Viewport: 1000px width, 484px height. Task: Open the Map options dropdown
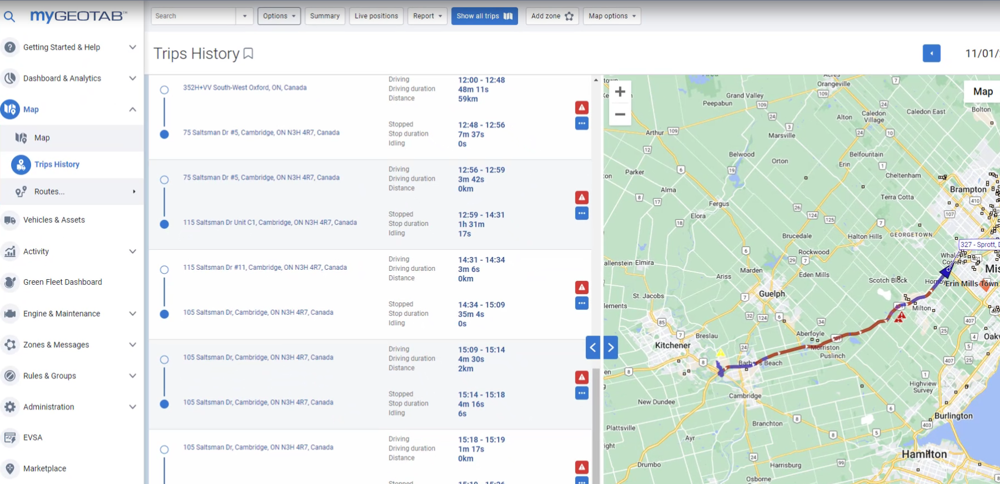(612, 16)
